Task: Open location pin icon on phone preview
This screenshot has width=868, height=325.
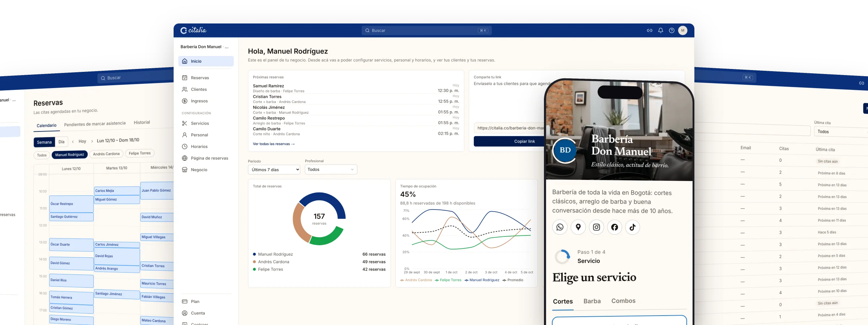Action: (578, 227)
